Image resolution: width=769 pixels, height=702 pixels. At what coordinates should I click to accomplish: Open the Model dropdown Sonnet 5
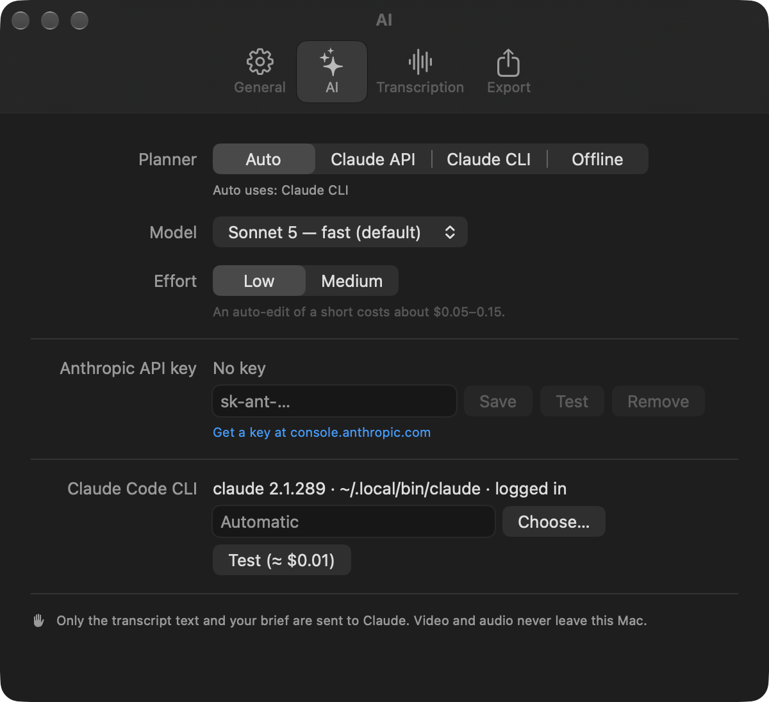(x=340, y=233)
